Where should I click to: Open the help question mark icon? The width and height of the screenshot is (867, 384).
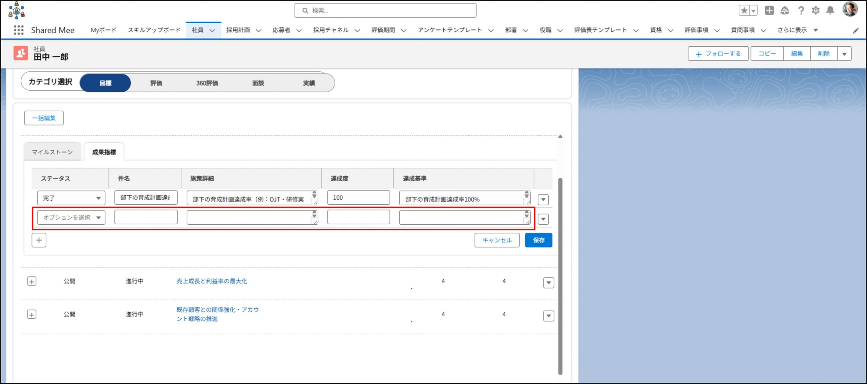(801, 10)
